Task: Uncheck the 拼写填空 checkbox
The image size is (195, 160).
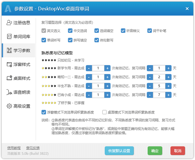Action: coord(70,40)
